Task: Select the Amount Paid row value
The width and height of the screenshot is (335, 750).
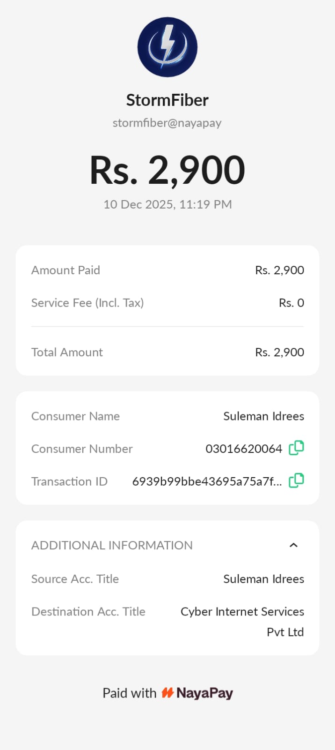Action: coord(279,270)
